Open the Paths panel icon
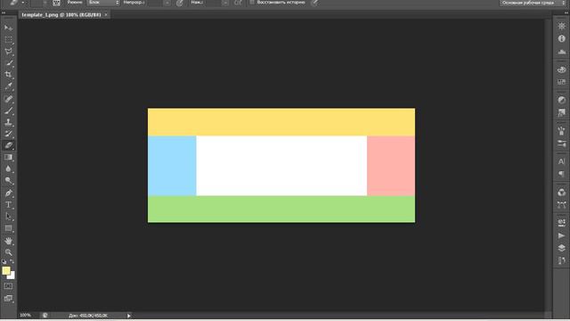The image size is (570, 321). point(562,205)
